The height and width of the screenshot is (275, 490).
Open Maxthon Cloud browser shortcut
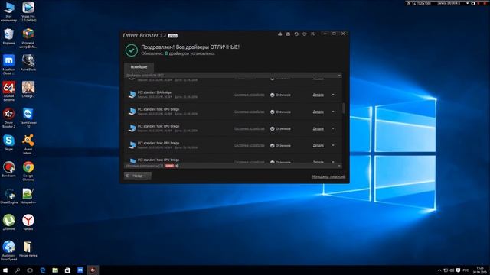(x=8, y=64)
